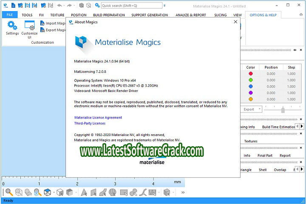Click the orange color swatch in section table
The image size is (306, 204).
[251, 99]
